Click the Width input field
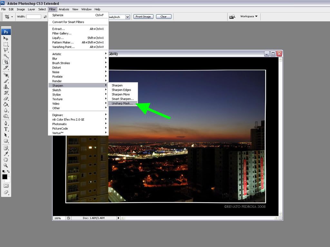The image size is (330, 247). pos(34,17)
